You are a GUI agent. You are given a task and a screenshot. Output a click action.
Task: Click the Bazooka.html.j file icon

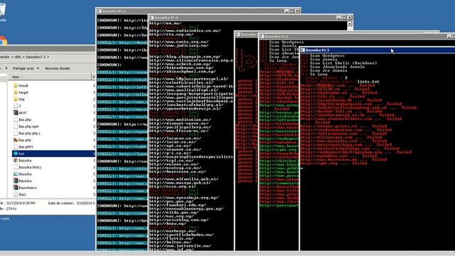pyautogui.click(x=16, y=167)
